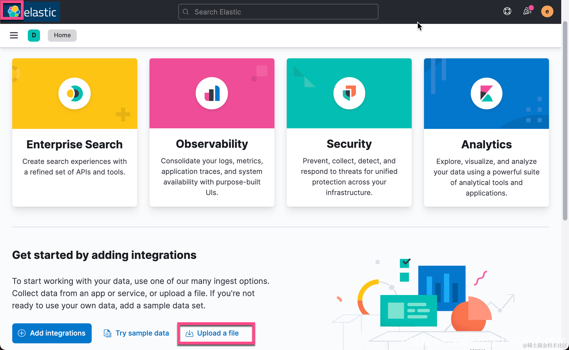The width and height of the screenshot is (569, 350).
Task: Open the Analytics card title
Action: point(486,144)
